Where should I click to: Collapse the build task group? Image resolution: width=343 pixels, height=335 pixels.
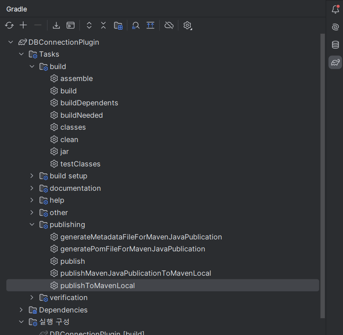(32, 66)
